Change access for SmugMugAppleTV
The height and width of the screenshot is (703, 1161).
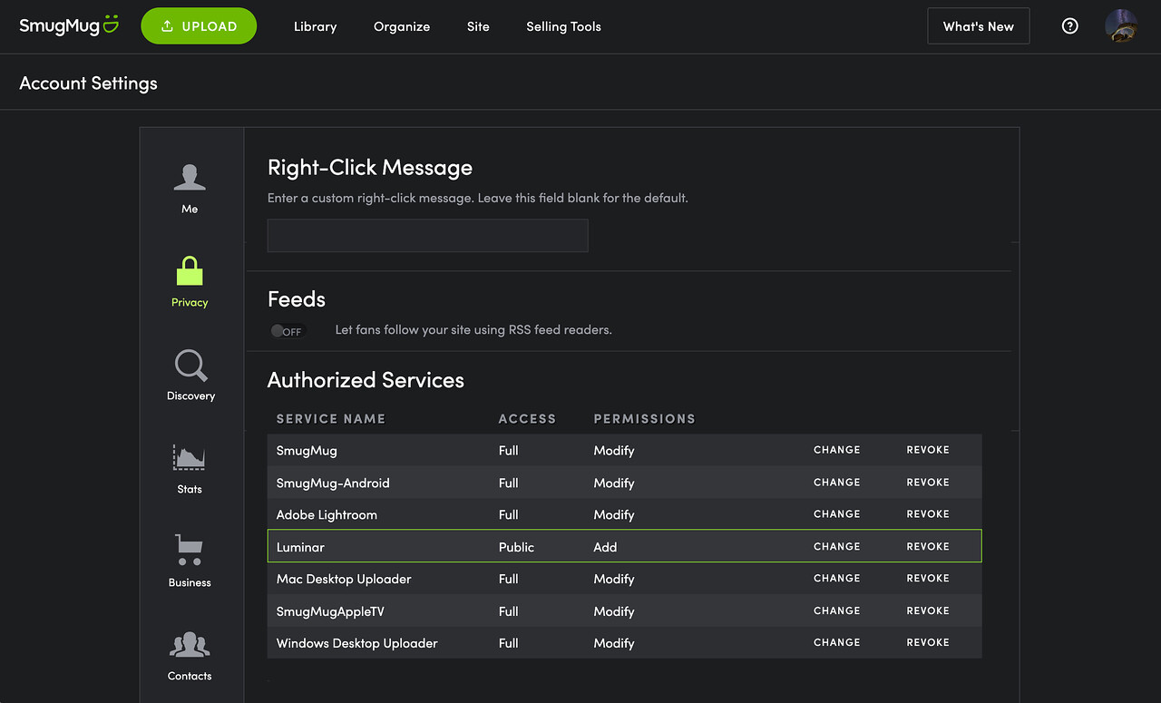point(836,611)
